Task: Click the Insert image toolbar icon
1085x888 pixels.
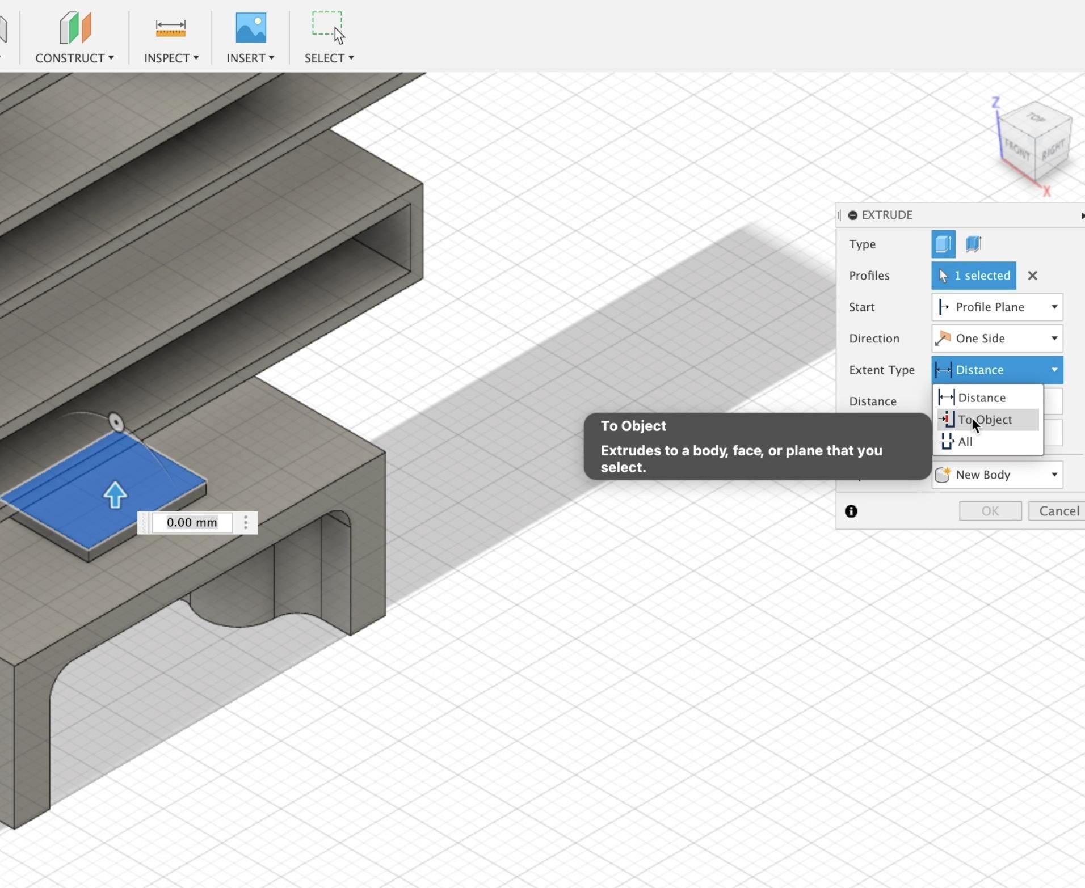Action: [x=250, y=27]
